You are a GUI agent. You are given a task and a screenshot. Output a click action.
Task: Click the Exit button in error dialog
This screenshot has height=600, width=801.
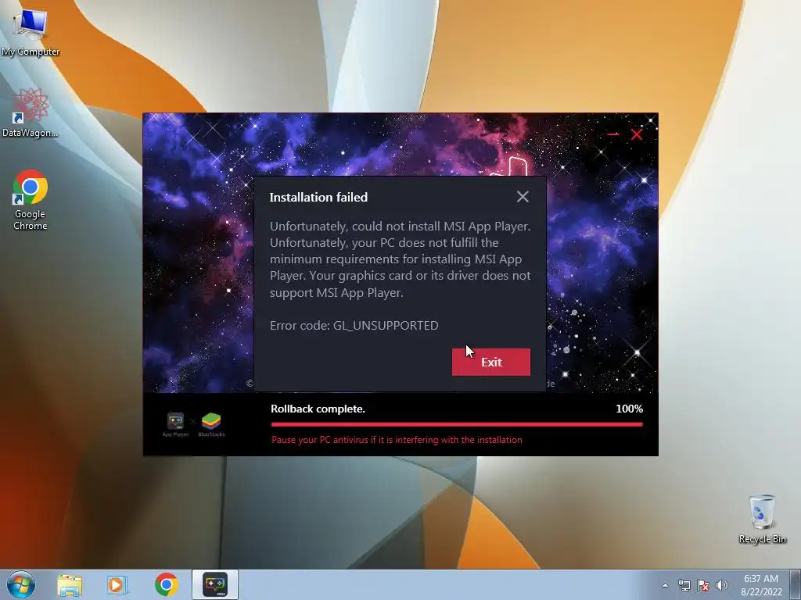(x=491, y=362)
